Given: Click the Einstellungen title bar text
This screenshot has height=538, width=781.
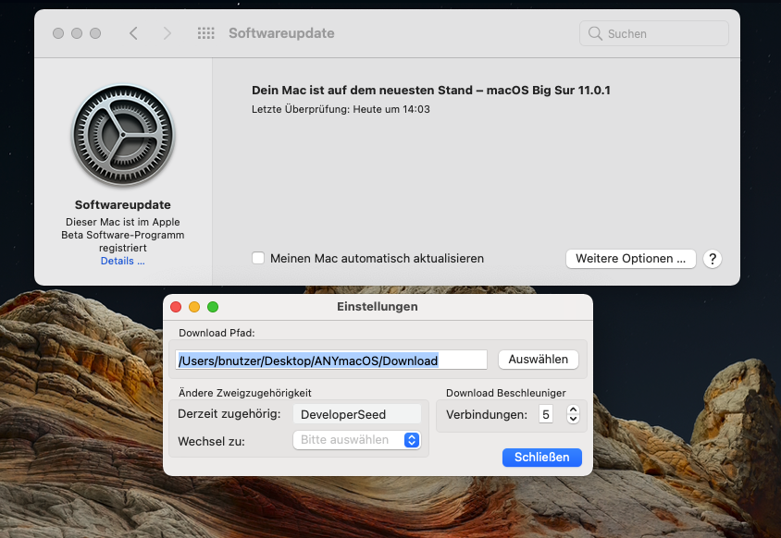Looking at the screenshot, I should (x=377, y=307).
